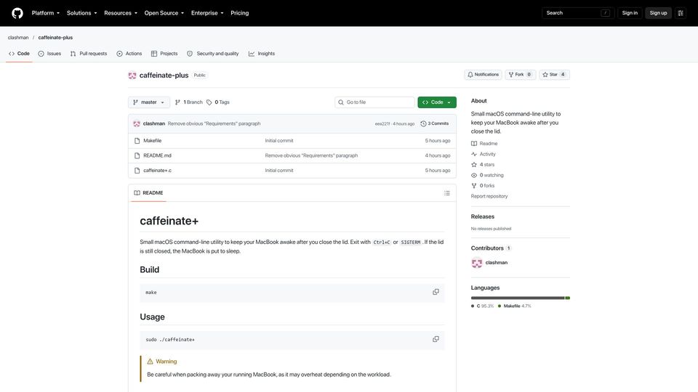Open the master branch selector
The image size is (698, 392).
tap(148, 102)
